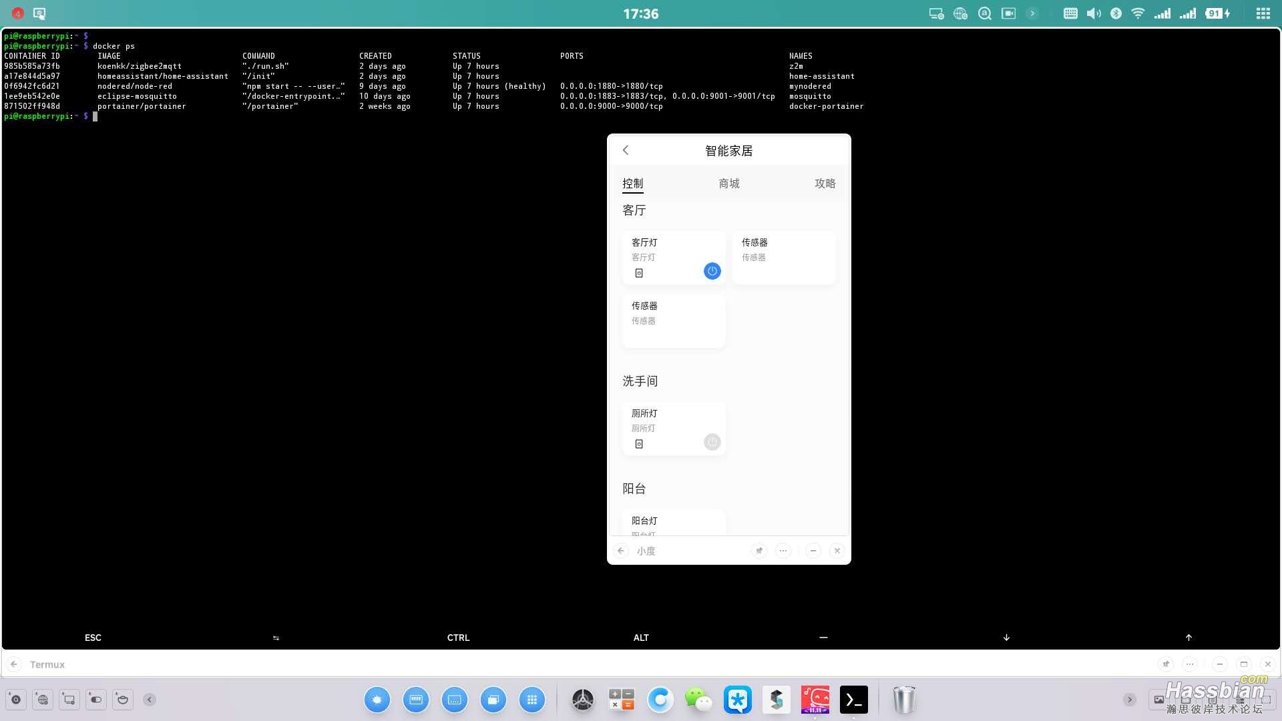
Task: Collapse the dock left chevron
Action: (x=150, y=700)
